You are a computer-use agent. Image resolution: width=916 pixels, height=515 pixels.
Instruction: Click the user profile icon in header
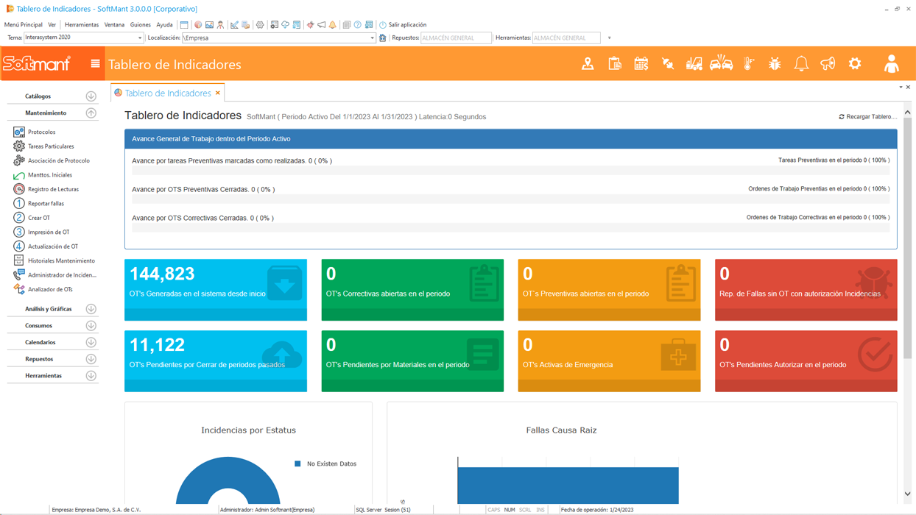pyautogui.click(x=891, y=64)
